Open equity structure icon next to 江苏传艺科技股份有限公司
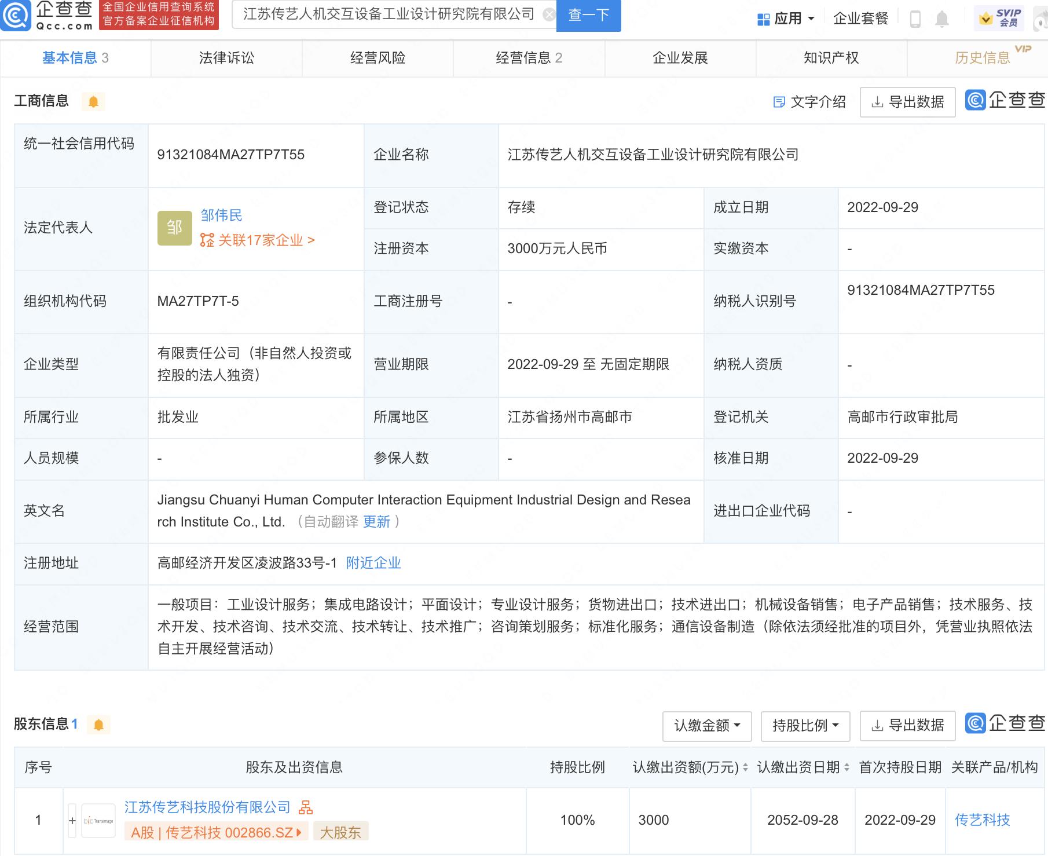 pyautogui.click(x=306, y=807)
